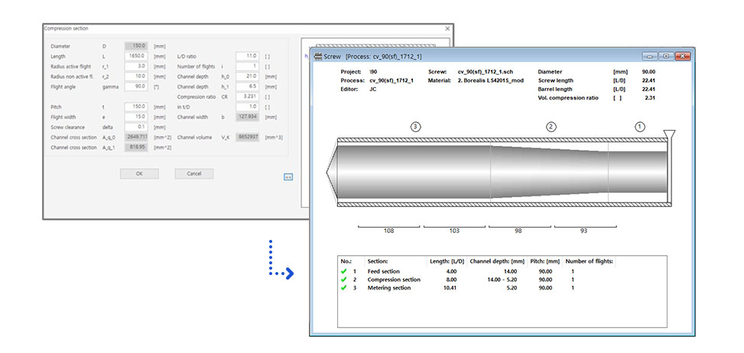The image size is (744, 353).
Task: Click the Screw window title icon
Action: pyautogui.click(x=319, y=57)
